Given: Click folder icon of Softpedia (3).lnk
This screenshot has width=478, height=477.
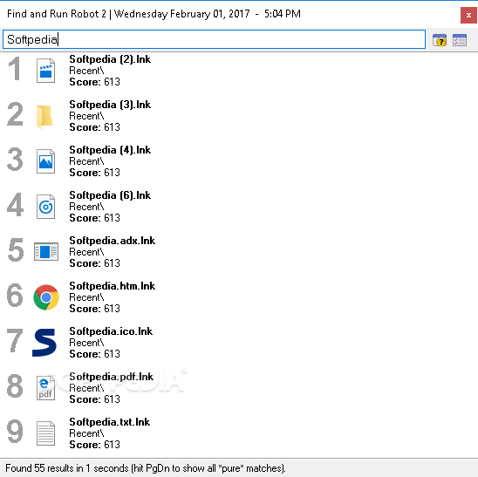Looking at the screenshot, I should (x=44, y=117).
